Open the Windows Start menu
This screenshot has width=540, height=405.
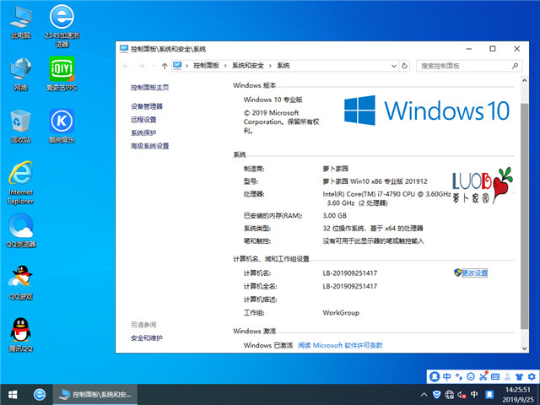coord(13,395)
